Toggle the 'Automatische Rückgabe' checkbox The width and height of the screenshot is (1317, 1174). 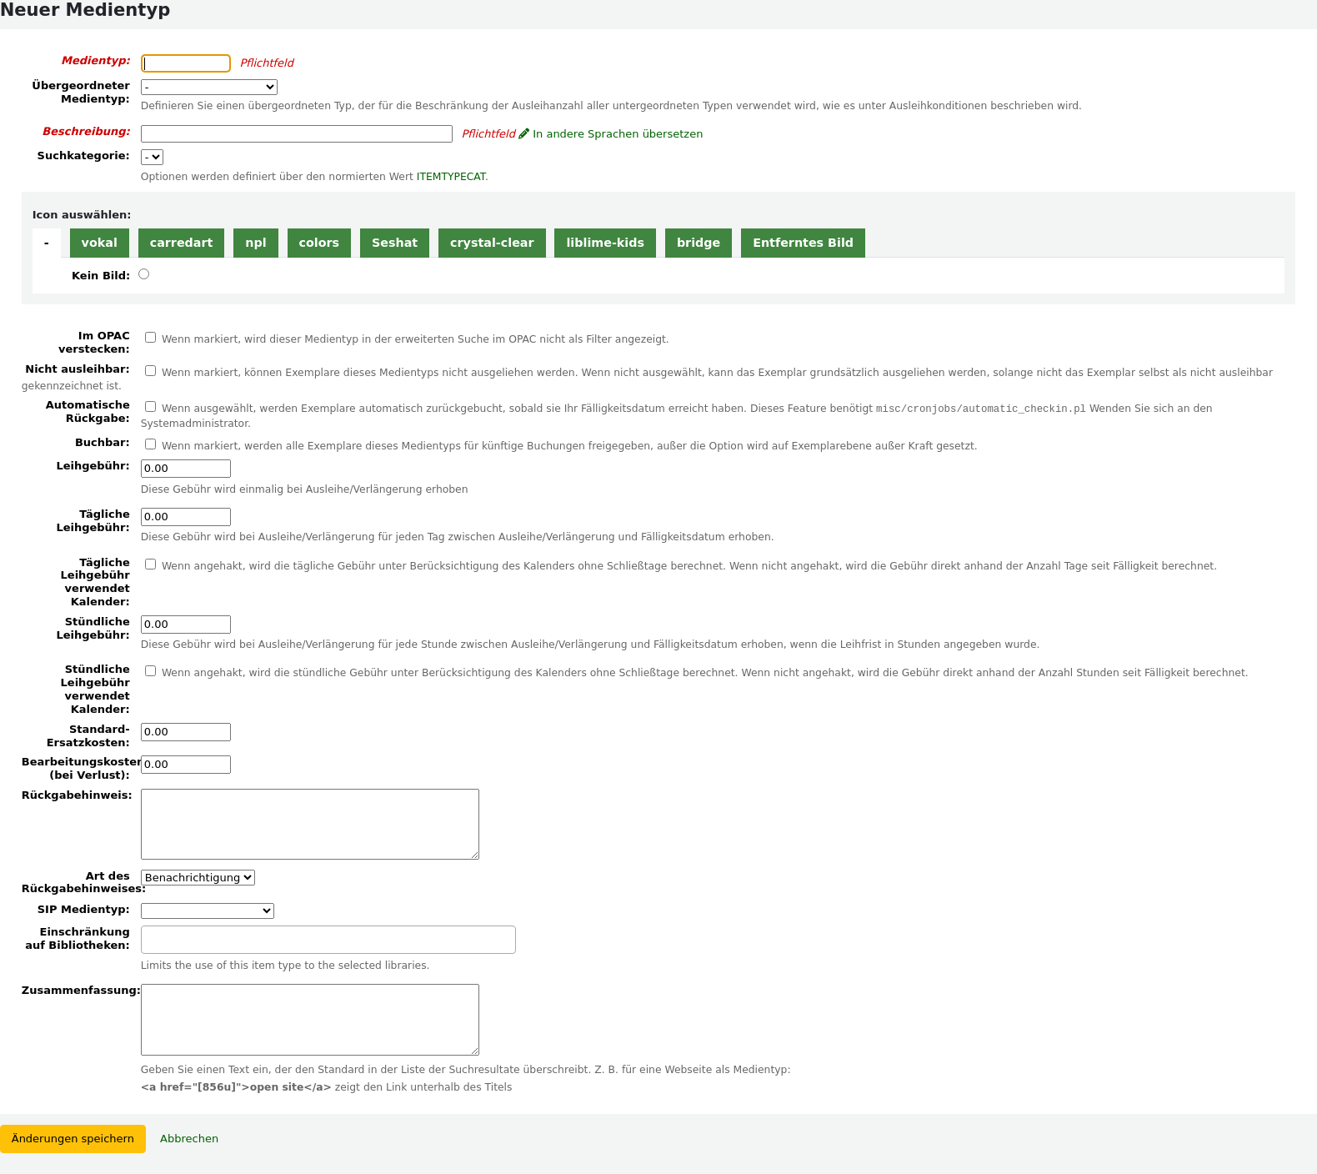(x=151, y=407)
